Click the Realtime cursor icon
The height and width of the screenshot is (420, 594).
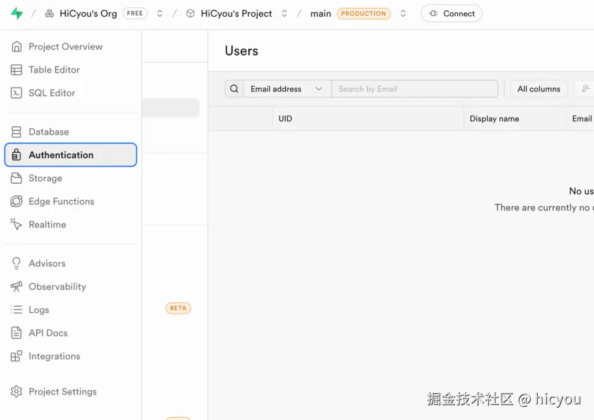tap(17, 225)
